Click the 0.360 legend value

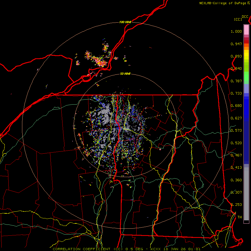tap(236, 180)
